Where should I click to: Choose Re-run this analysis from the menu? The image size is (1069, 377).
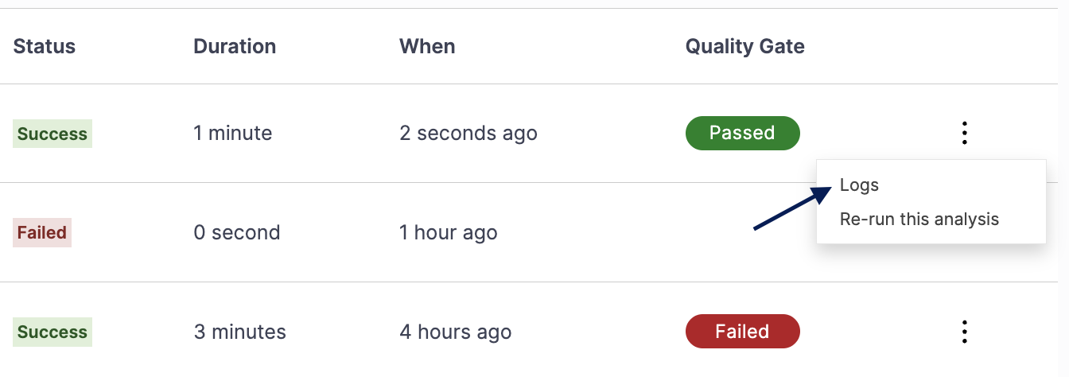919,219
